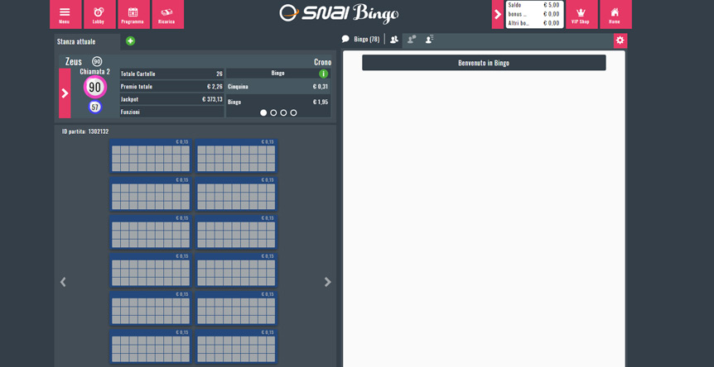The image size is (714, 367).
Task: Open the Programma schedule
Action: [x=133, y=14]
